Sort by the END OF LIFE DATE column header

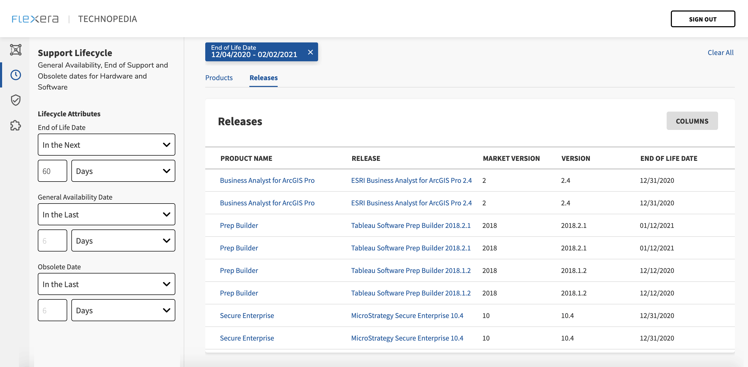click(x=668, y=158)
